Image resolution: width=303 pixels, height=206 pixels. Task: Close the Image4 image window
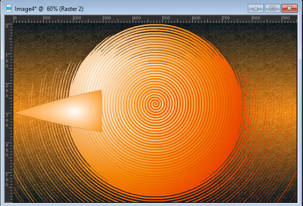click(x=288, y=8)
